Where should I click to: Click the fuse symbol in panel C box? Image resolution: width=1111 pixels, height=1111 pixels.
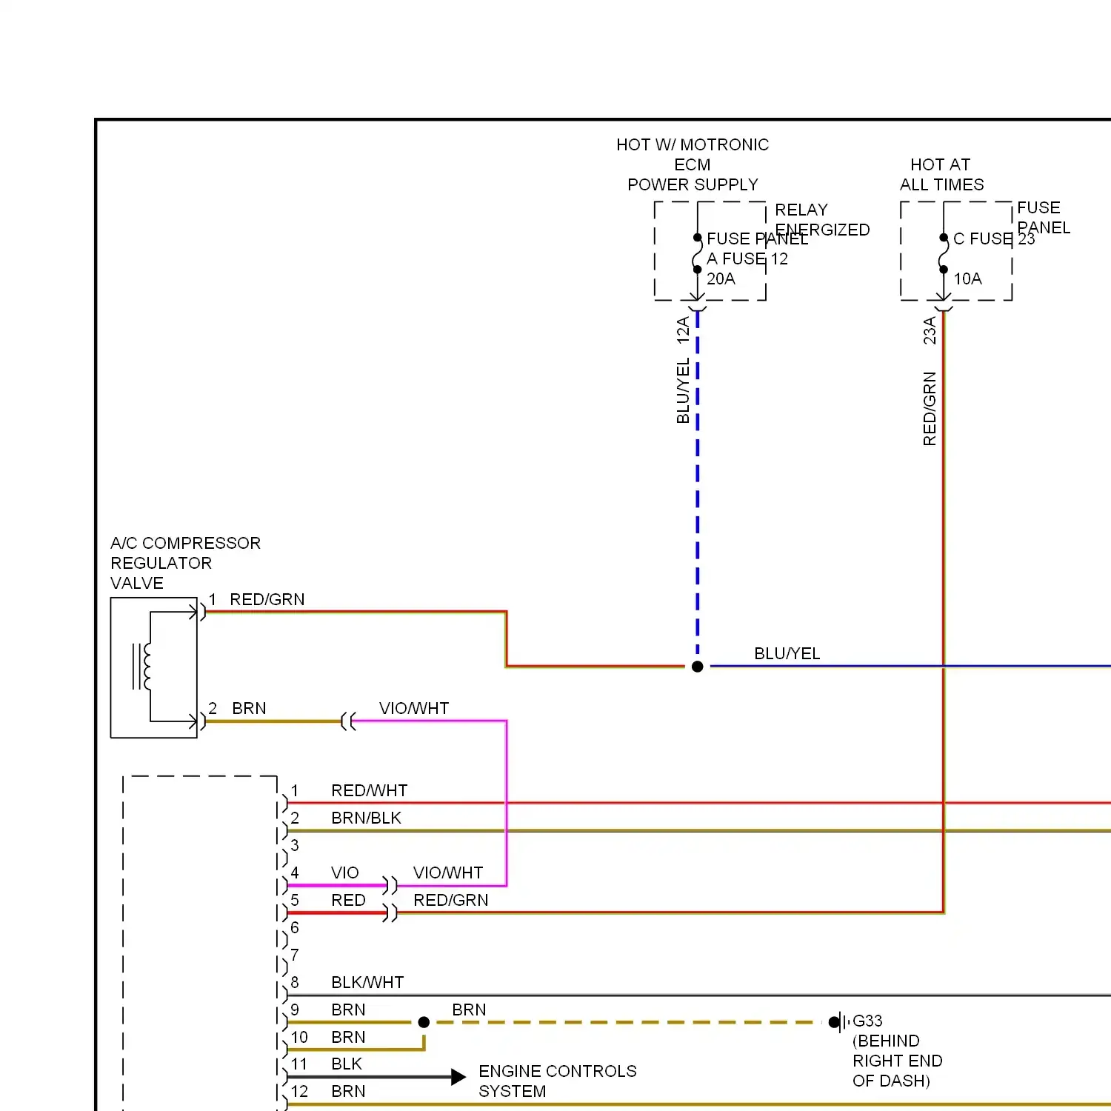pyautogui.click(x=944, y=254)
